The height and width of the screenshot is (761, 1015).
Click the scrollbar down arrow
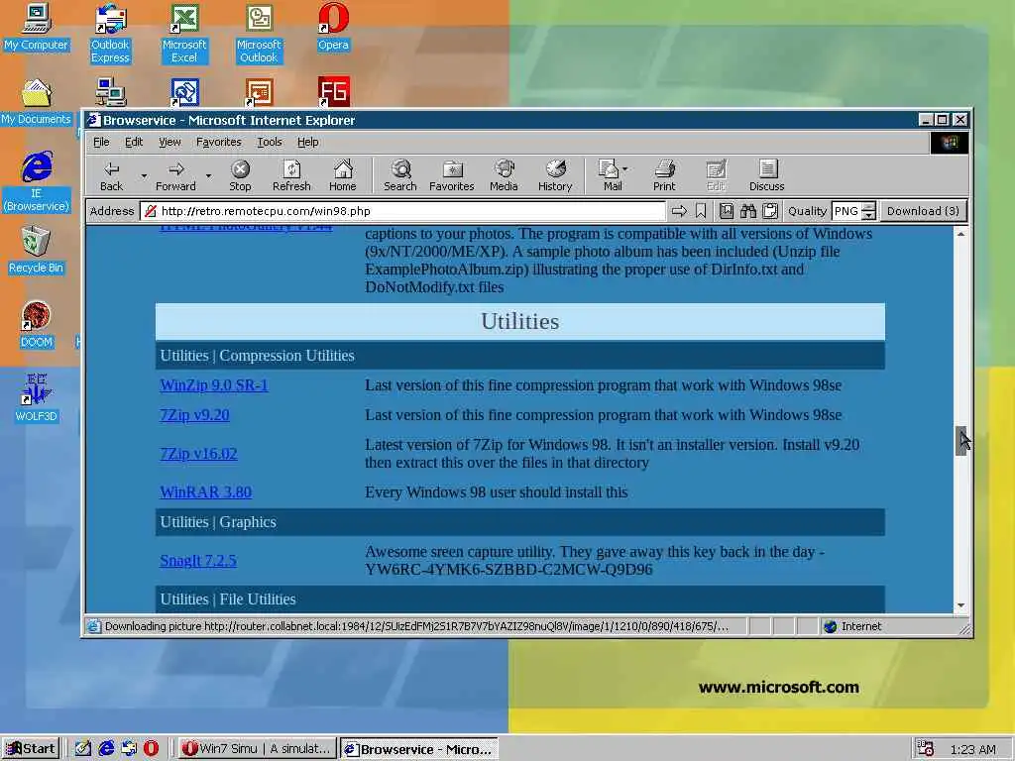click(x=960, y=605)
